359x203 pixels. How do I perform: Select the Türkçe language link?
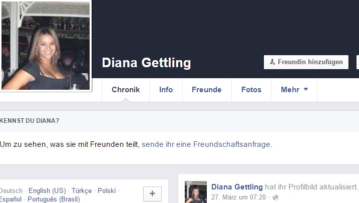(82, 190)
